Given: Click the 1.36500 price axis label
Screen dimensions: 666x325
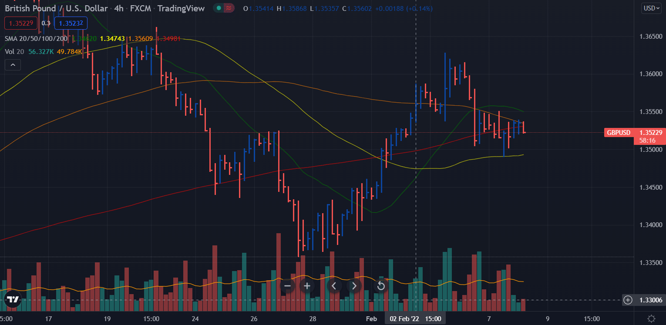Looking at the screenshot, I should point(650,37).
